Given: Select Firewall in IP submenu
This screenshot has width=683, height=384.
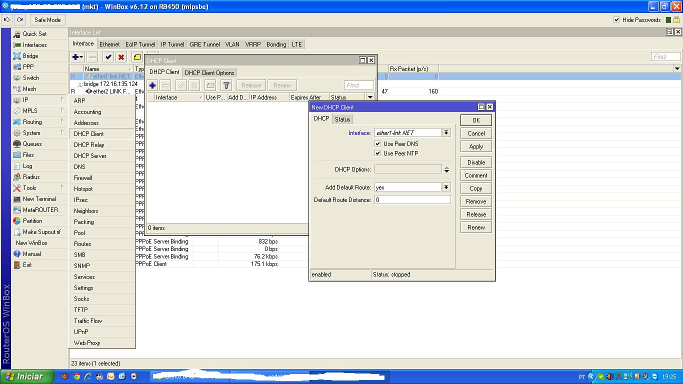Looking at the screenshot, I should coord(102,178).
